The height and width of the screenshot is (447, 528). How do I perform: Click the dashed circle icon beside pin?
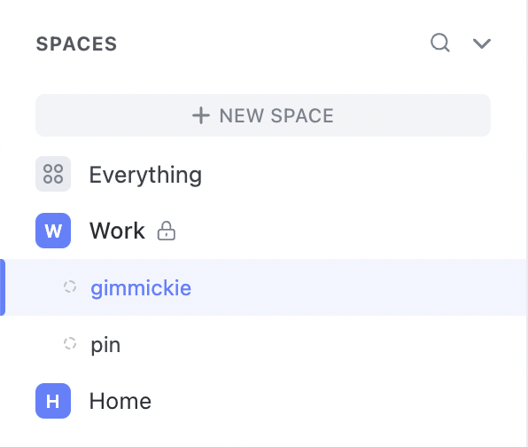click(70, 343)
